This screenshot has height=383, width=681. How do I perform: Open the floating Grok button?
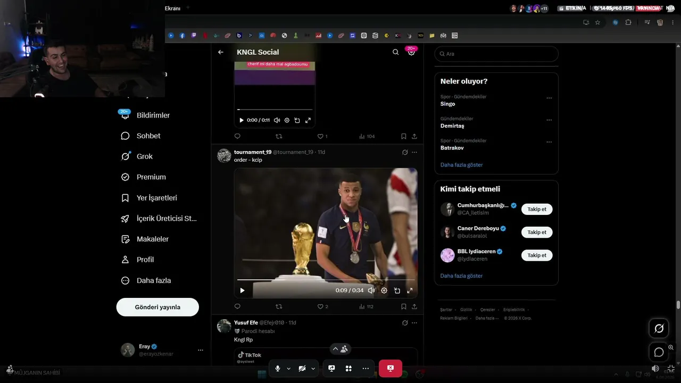(x=659, y=328)
